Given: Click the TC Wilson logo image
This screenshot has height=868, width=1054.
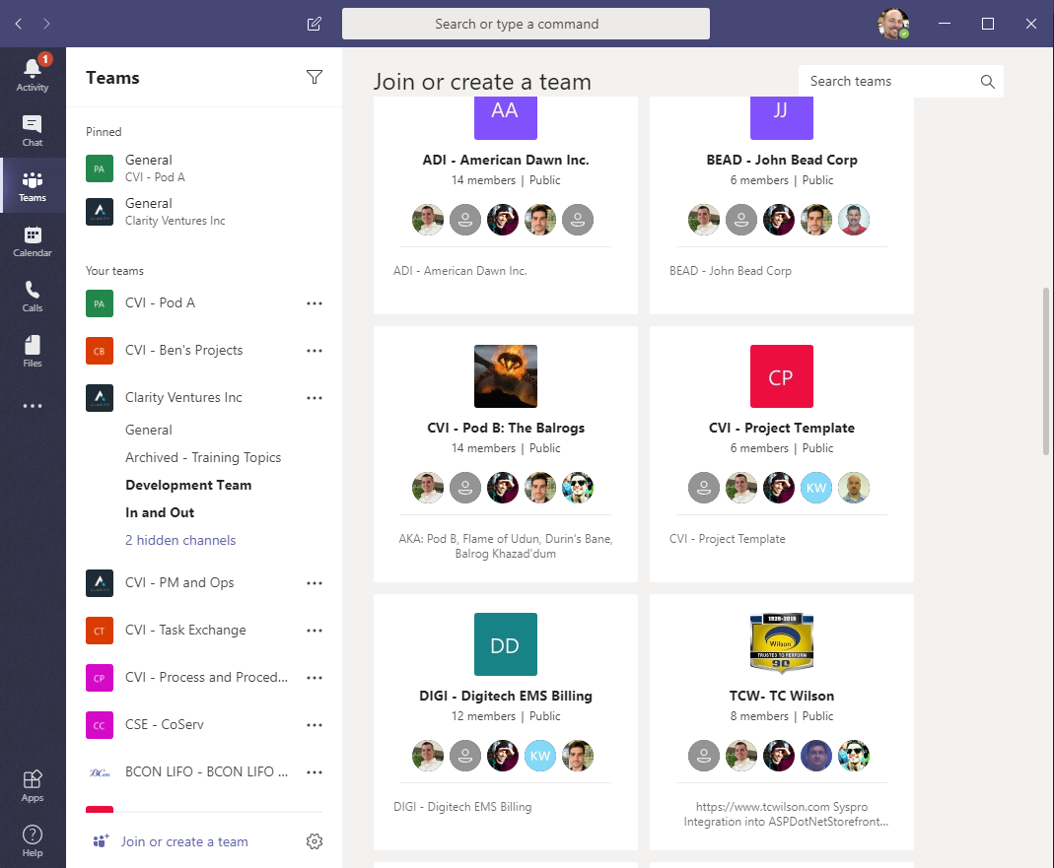Looking at the screenshot, I should [781, 643].
